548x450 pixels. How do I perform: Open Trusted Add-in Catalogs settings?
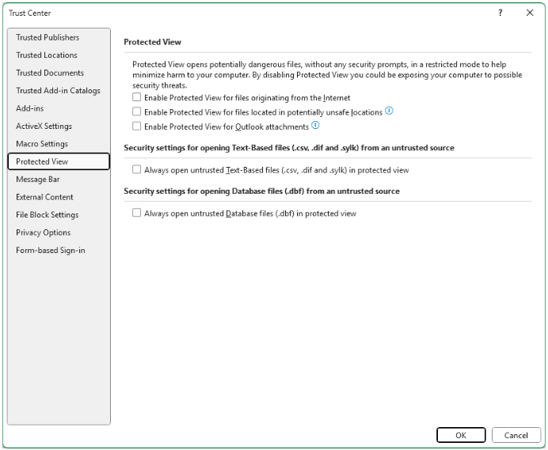pos(58,91)
